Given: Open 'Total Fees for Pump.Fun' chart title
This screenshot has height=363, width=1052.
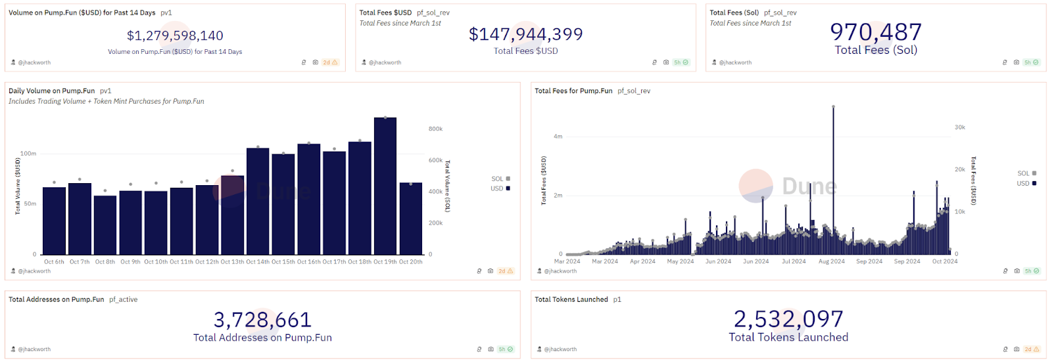Looking at the screenshot, I should click(x=573, y=91).
